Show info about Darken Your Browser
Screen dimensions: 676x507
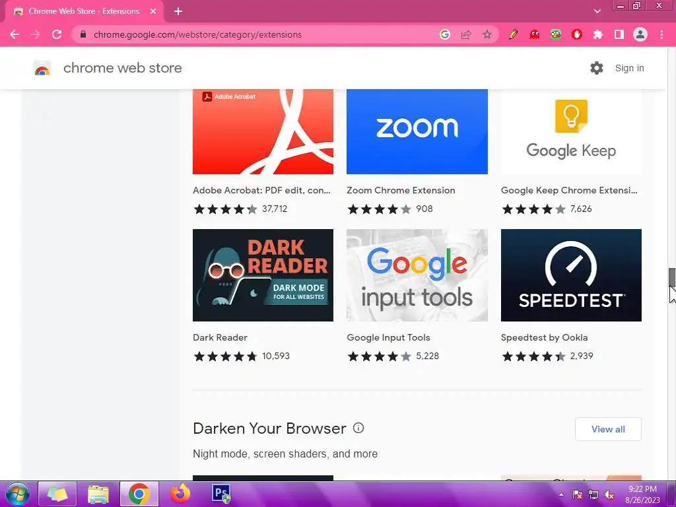point(358,428)
